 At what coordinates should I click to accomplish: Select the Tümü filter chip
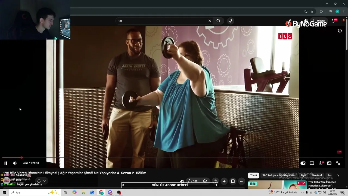point(253,176)
